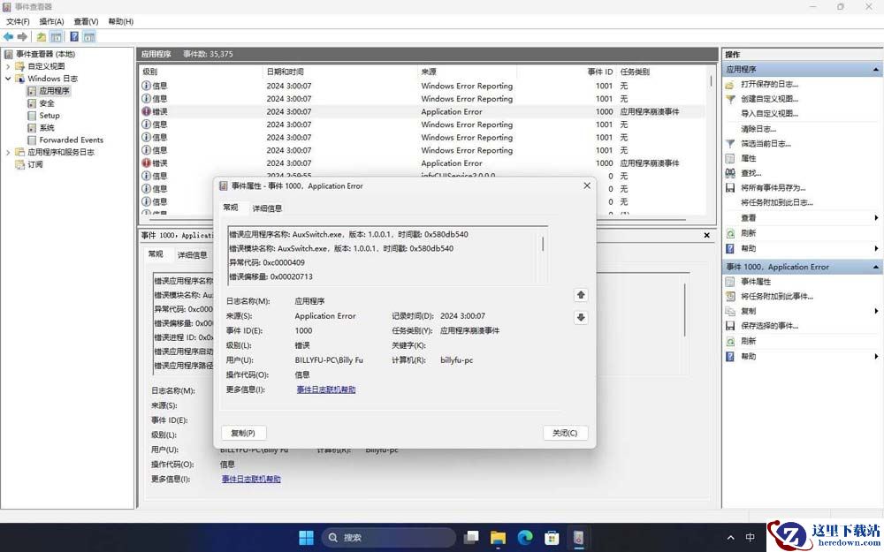Select 事件查看器 (本地) root node

coord(45,54)
